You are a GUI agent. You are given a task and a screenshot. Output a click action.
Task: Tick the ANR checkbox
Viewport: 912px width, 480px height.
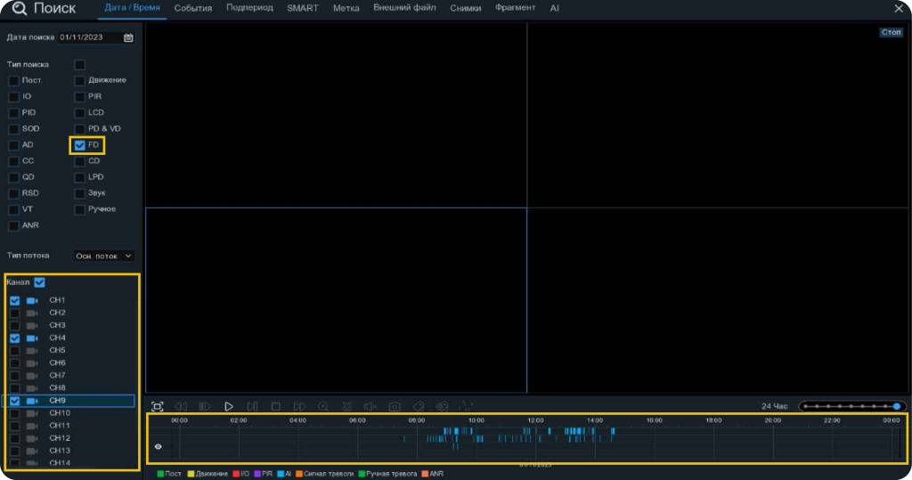[x=13, y=225]
